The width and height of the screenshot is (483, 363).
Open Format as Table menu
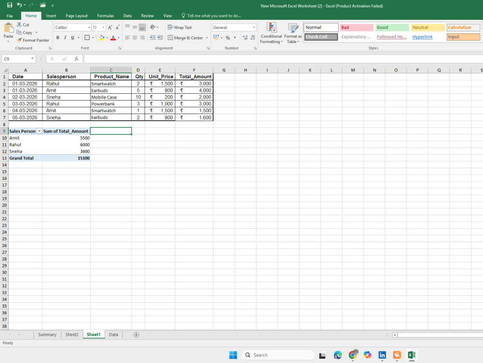pos(293,33)
